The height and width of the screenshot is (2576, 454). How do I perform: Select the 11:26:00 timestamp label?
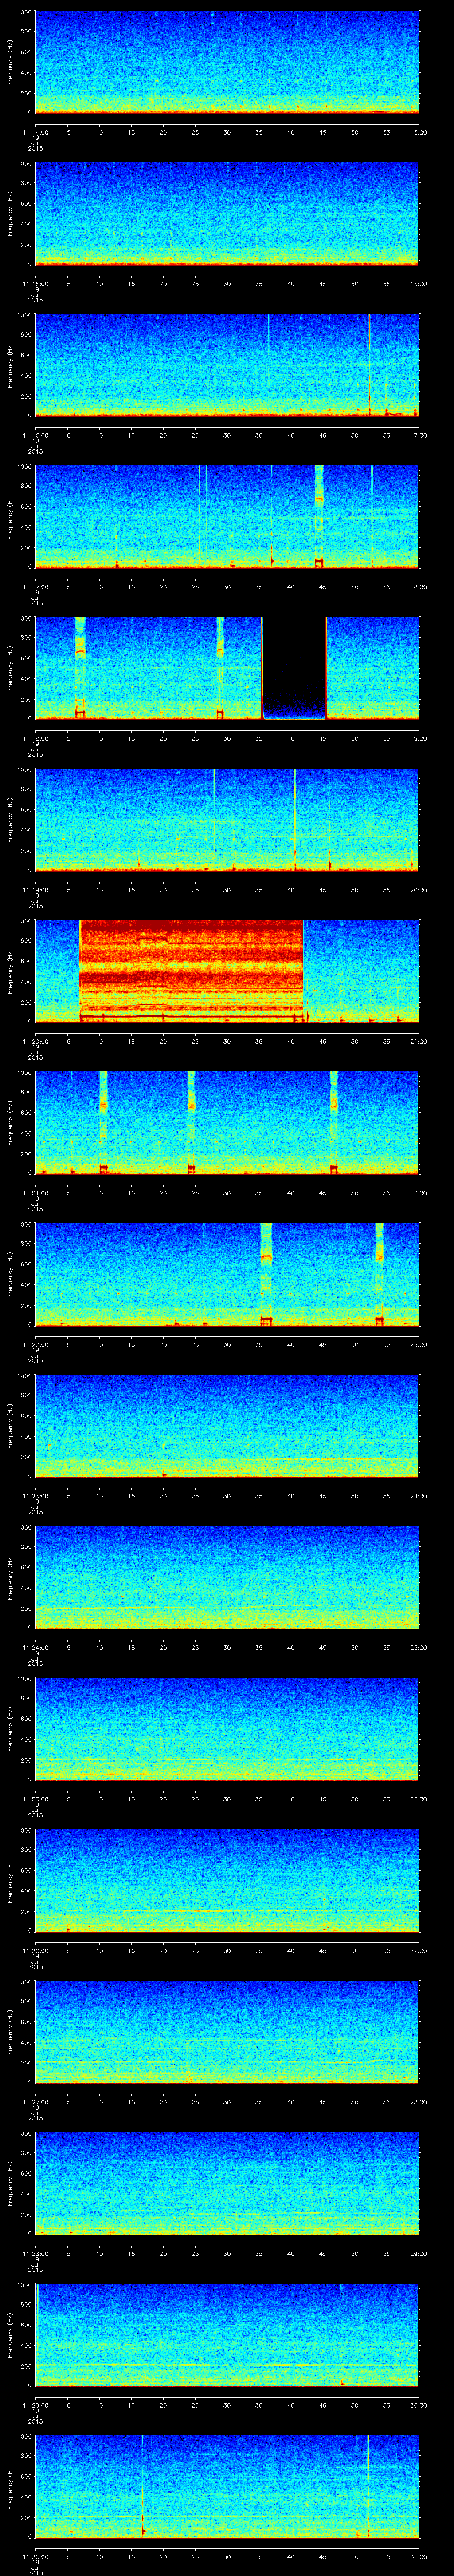tap(35, 1951)
